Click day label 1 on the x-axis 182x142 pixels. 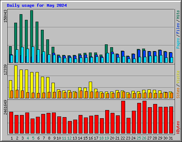[x=12, y=138]
